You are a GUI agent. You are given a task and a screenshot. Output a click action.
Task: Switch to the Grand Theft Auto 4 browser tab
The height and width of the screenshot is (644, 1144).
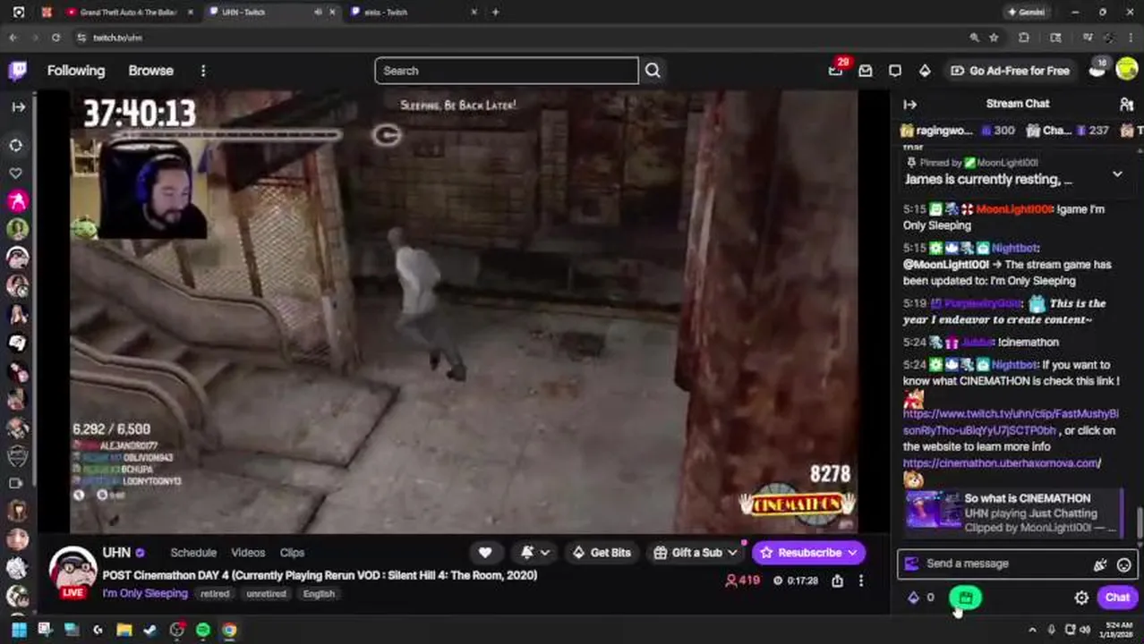coord(128,13)
